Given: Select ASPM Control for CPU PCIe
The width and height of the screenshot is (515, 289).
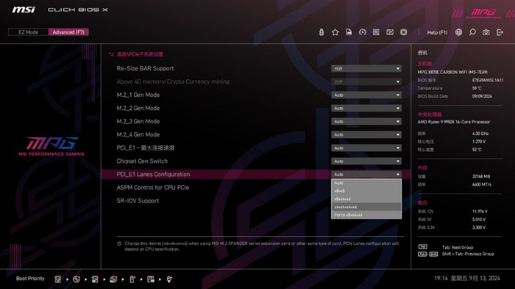Looking at the screenshot, I should 153,188.
